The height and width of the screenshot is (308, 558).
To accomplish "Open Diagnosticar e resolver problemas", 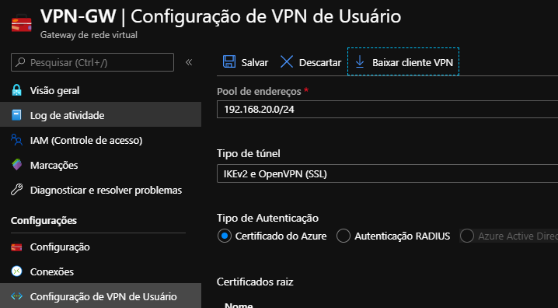I will point(101,190).
